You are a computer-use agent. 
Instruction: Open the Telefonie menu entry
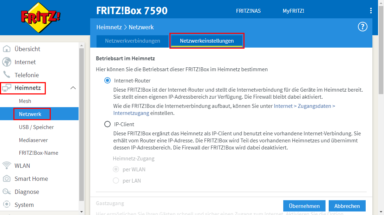click(27, 75)
